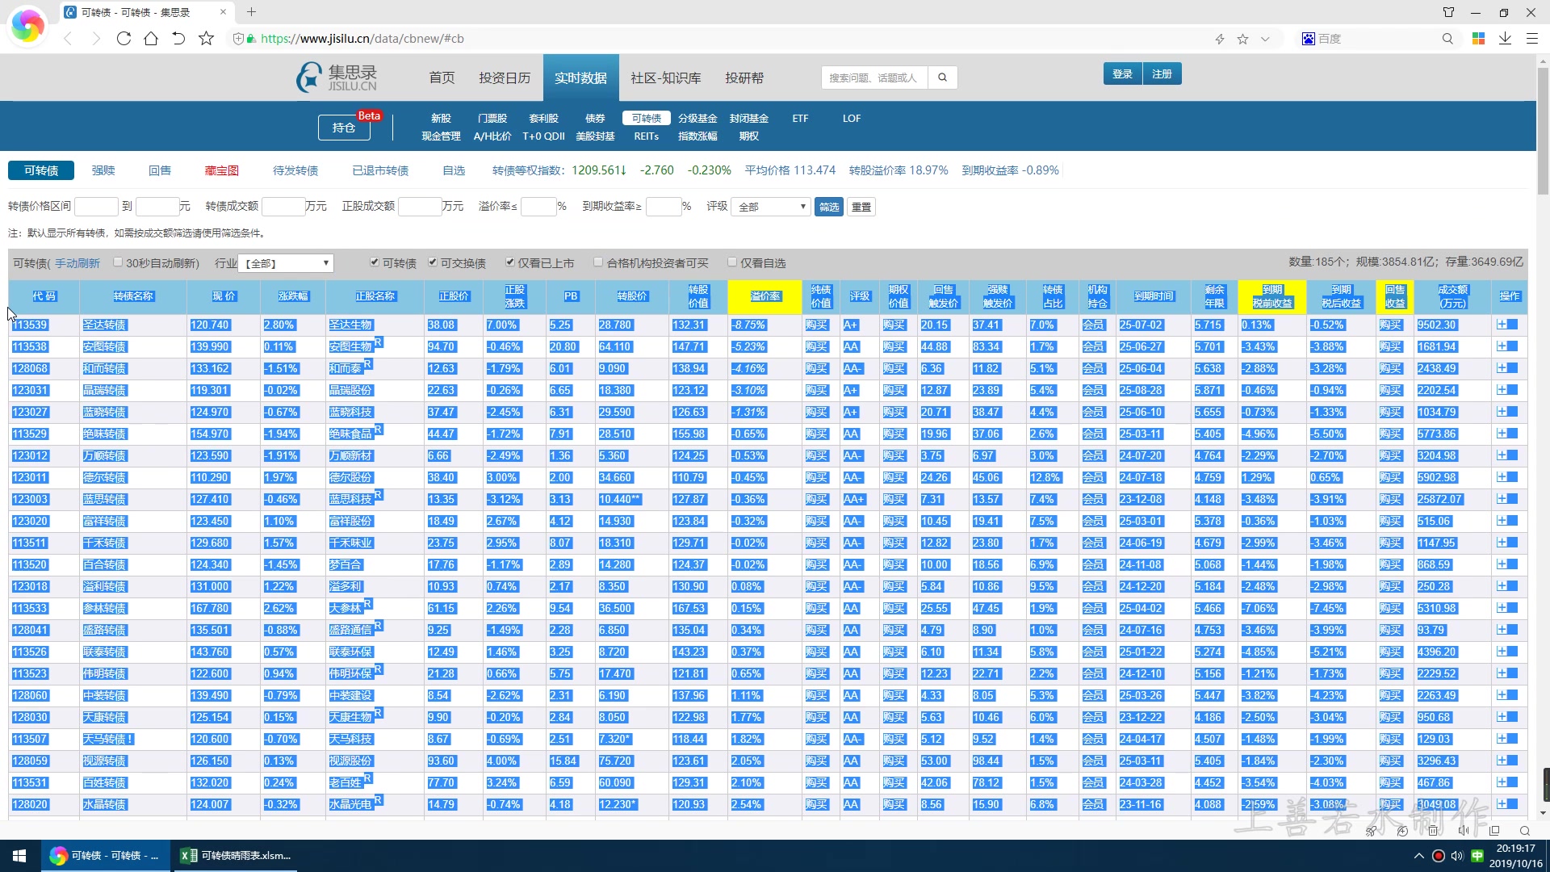Open the 评级 全部 dropdown
The width and height of the screenshot is (1550, 872).
[771, 207]
